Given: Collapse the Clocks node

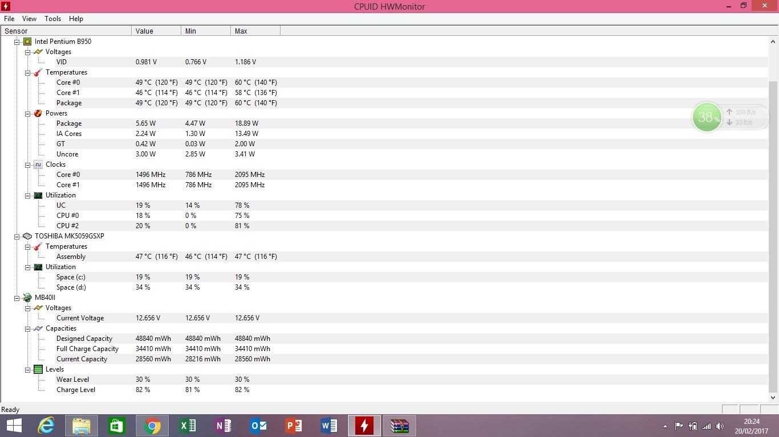Looking at the screenshot, I should (x=28, y=164).
